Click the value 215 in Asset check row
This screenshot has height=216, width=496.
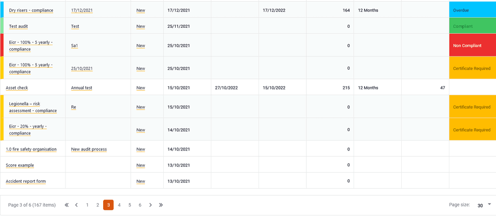pos(346,88)
